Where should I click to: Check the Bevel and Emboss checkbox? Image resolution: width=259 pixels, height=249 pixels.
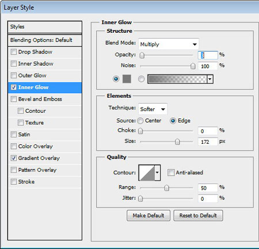[14, 99]
